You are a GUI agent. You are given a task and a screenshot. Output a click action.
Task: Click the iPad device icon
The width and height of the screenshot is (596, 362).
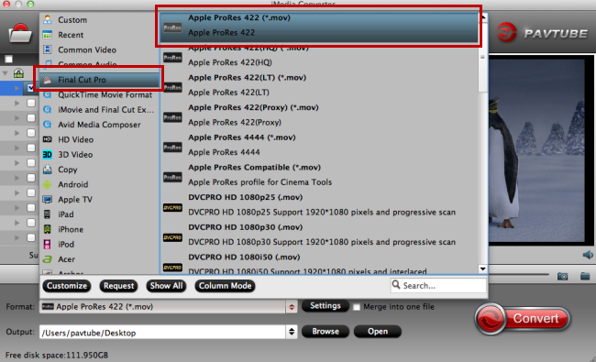point(47,214)
